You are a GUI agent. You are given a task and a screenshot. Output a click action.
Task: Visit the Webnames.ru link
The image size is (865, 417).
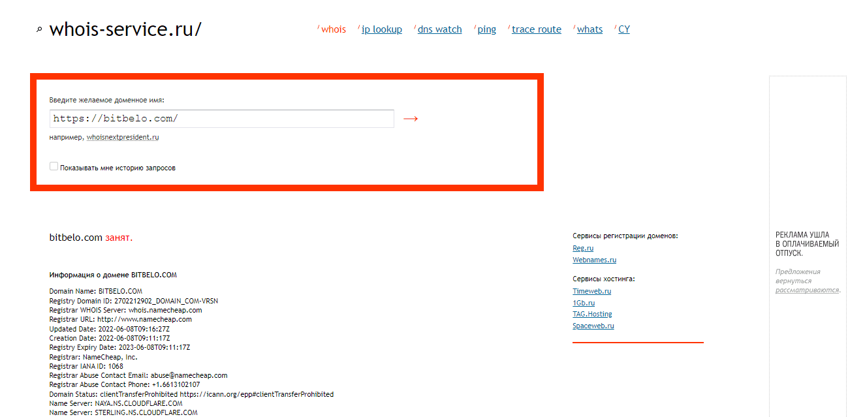pos(594,260)
